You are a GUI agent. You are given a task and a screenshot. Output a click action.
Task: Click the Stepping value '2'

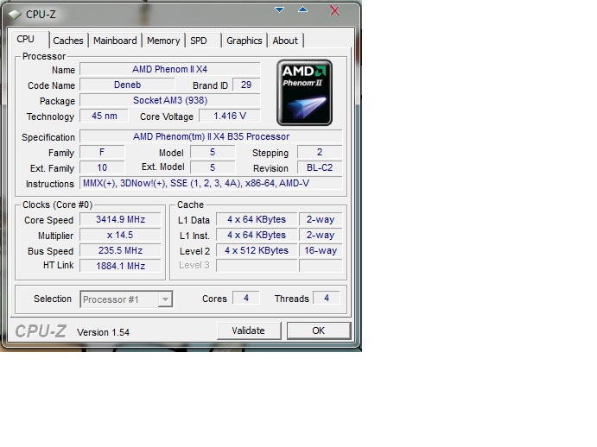(320, 152)
